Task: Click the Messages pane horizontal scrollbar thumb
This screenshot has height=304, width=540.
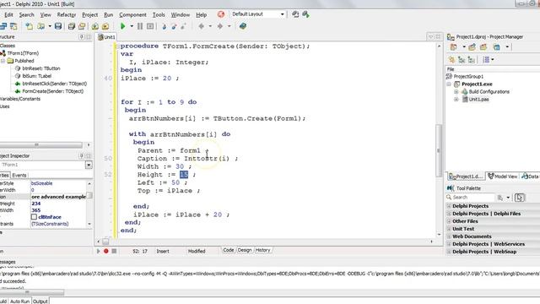Action: click(32, 293)
